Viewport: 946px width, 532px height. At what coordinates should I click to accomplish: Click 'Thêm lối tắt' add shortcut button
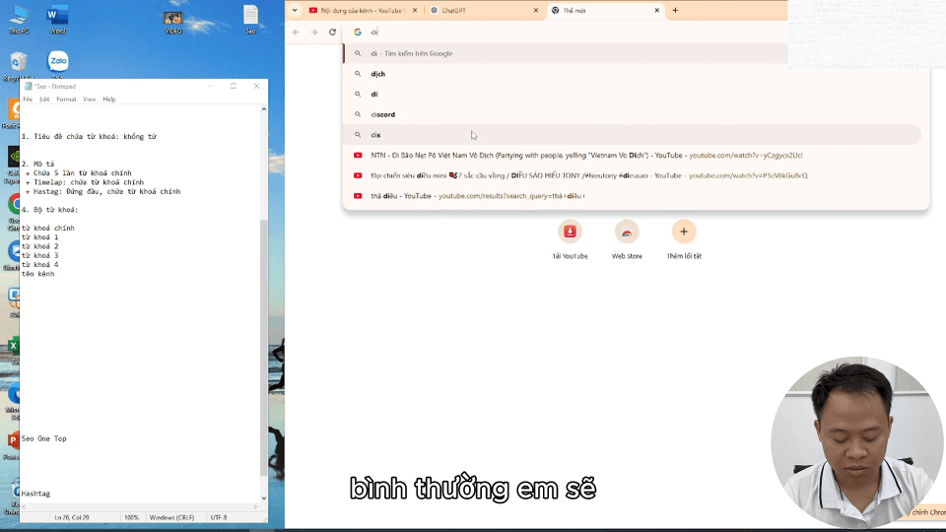684,239
